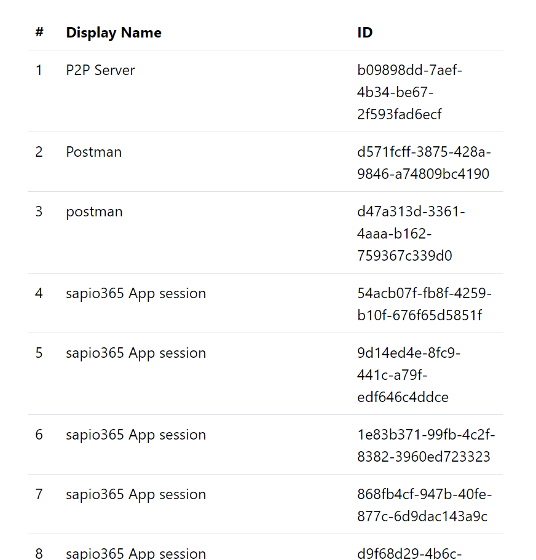Image resolution: width=536 pixels, height=560 pixels.
Task: Select the sapio365 App session in row 5
Action: [136, 353]
